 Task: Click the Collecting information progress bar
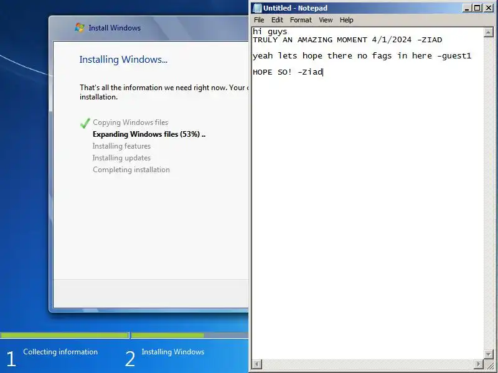(65, 335)
